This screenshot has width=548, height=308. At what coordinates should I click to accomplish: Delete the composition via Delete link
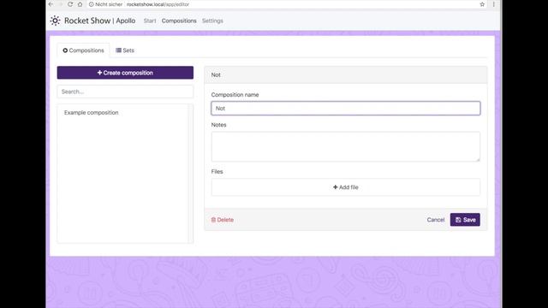tap(223, 220)
